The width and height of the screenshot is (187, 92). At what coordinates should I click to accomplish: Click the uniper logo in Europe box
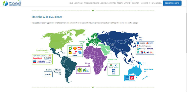[x=80, y=52]
